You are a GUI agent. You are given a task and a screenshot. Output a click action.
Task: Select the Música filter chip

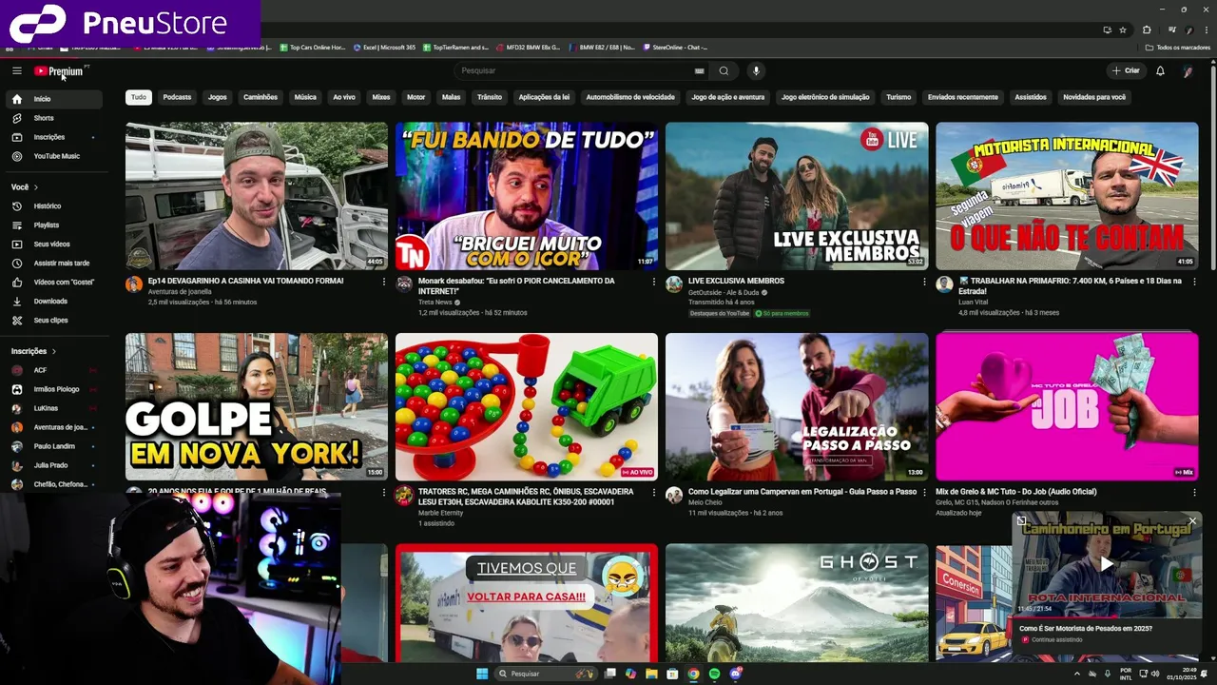(x=305, y=97)
